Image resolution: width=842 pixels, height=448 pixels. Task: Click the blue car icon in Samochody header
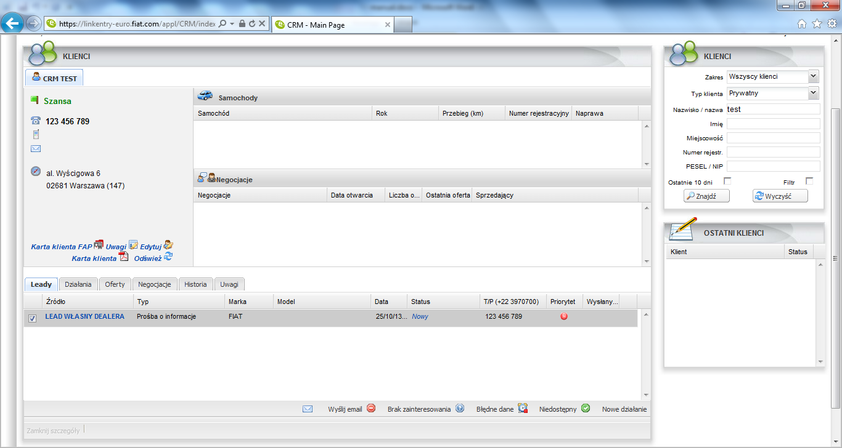pos(205,96)
